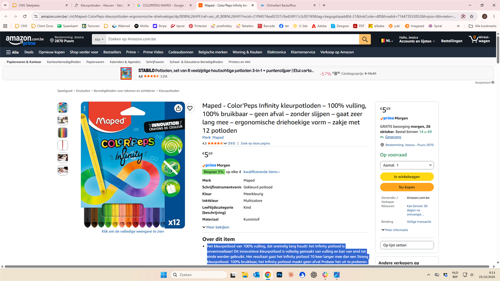Screen dimensions: 500x281
Task: Open Chrome tab search dropdown
Action: (5, 5)
